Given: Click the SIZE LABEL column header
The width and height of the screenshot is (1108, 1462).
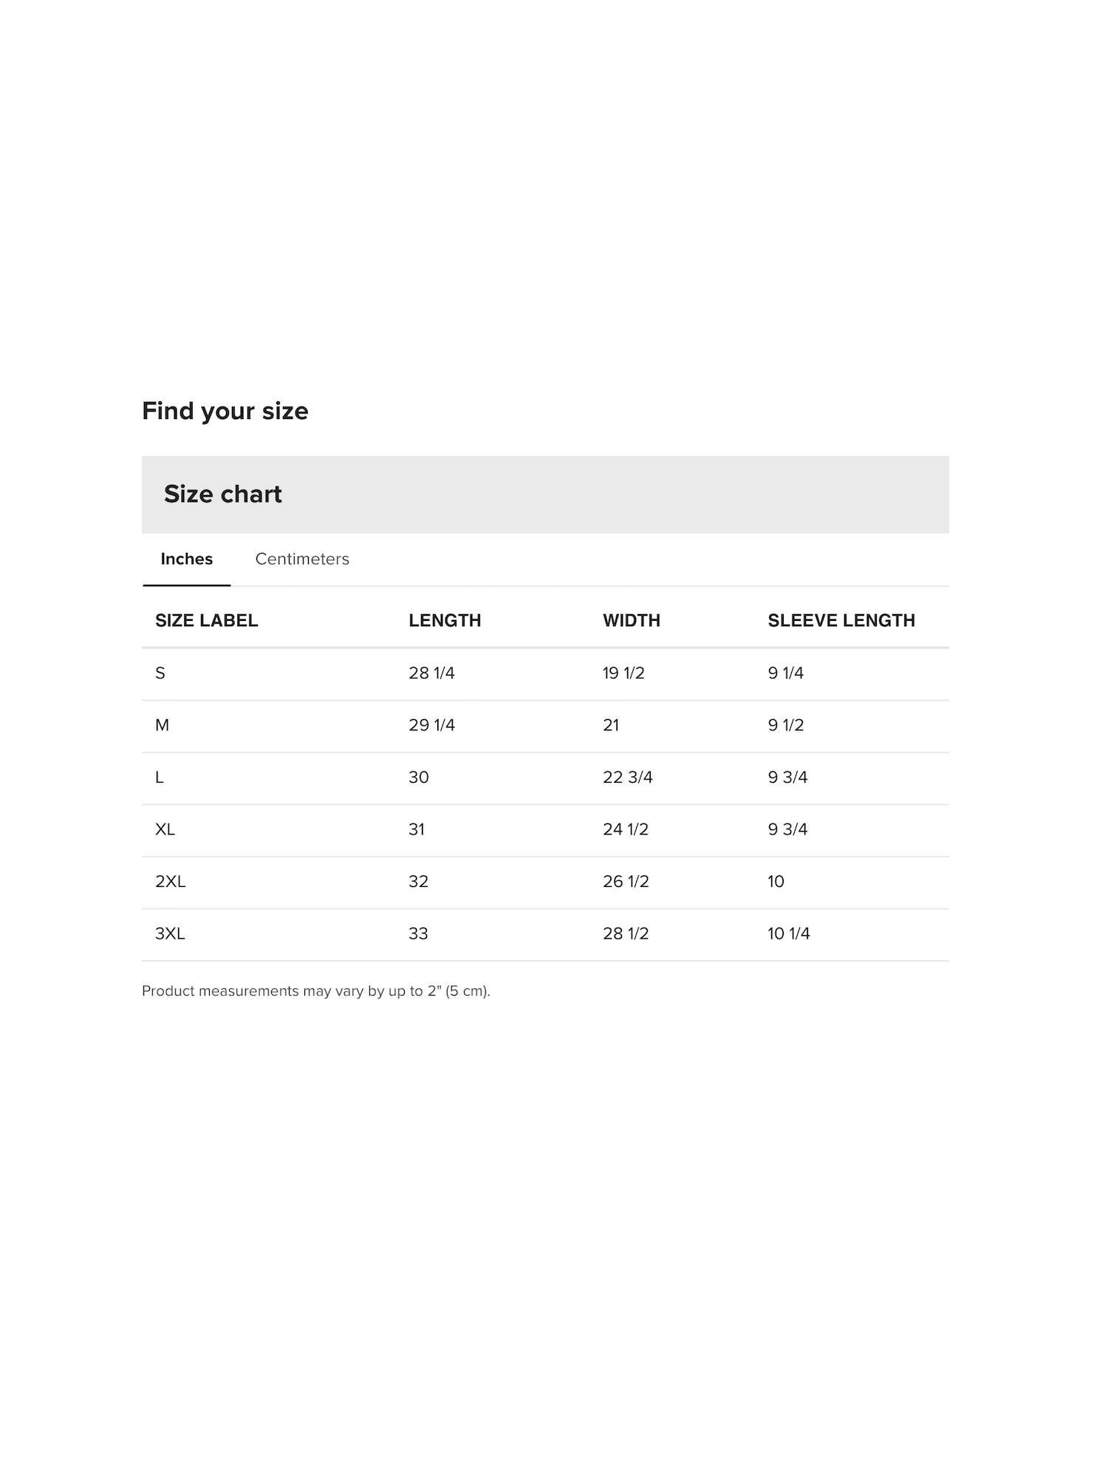Looking at the screenshot, I should (207, 620).
